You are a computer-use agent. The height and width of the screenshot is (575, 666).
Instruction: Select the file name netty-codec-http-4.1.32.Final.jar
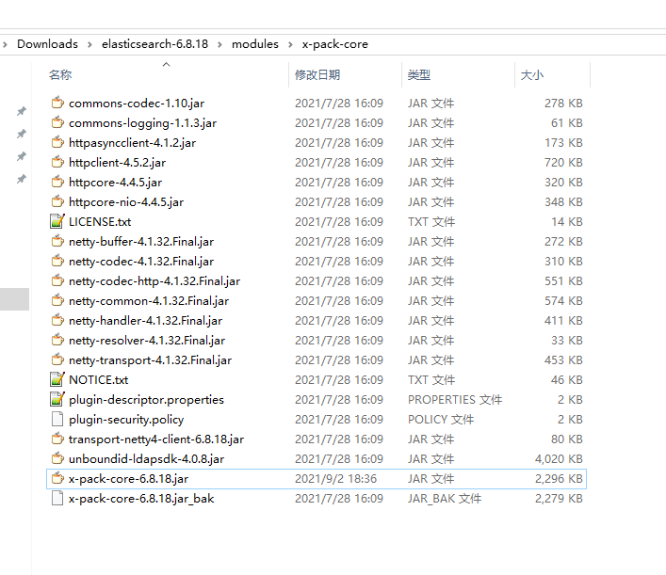tap(154, 281)
